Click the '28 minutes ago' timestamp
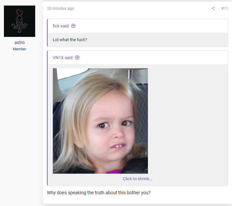Screen dimensions: 232x206 click(60, 8)
